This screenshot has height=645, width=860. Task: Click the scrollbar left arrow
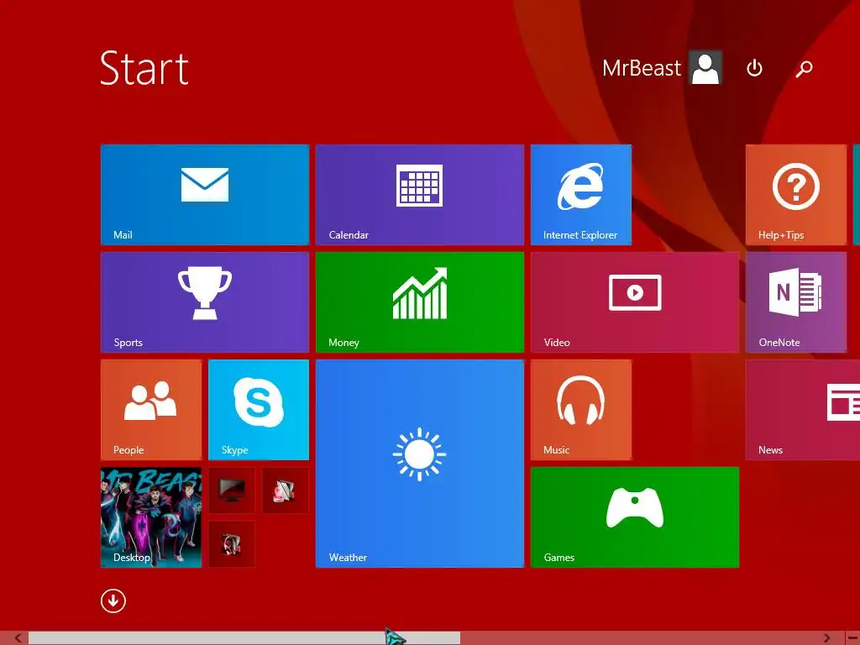pyautogui.click(x=18, y=638)
